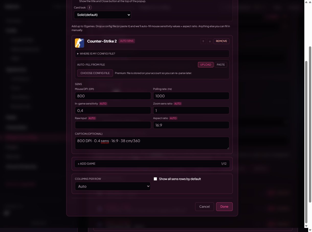Edit the In-game sensitivity field
Screen dimensions: 312x232
(x=113, y=110)
